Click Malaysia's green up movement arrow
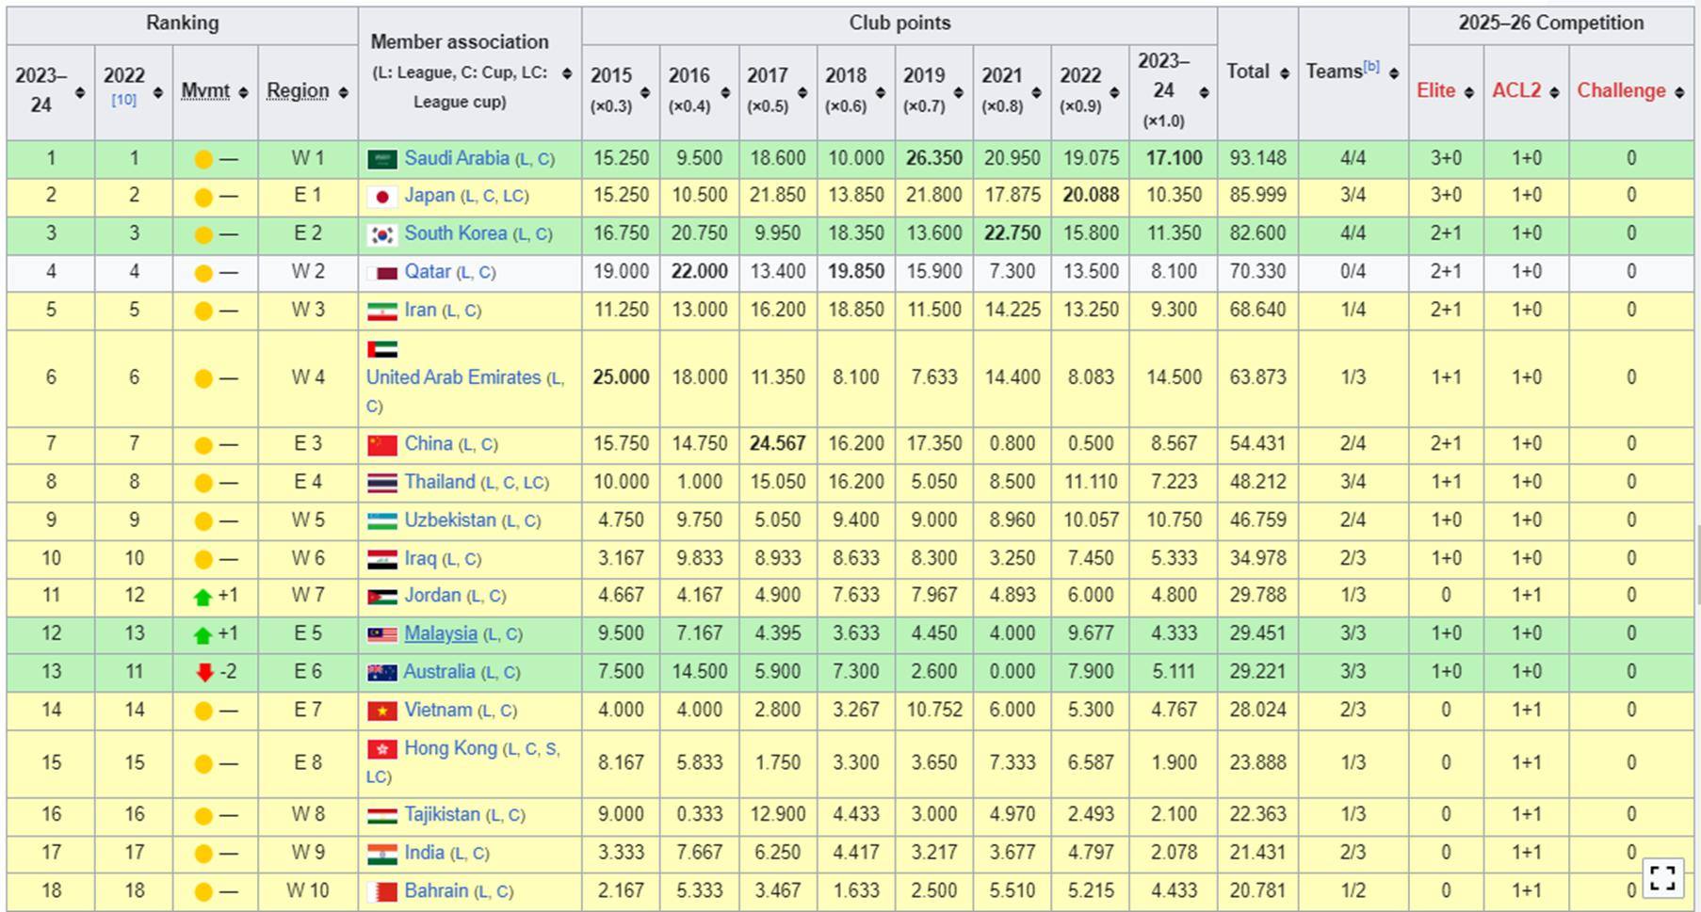The height and width of the screenshot is (912, 1701). click(x=202, y=635)
